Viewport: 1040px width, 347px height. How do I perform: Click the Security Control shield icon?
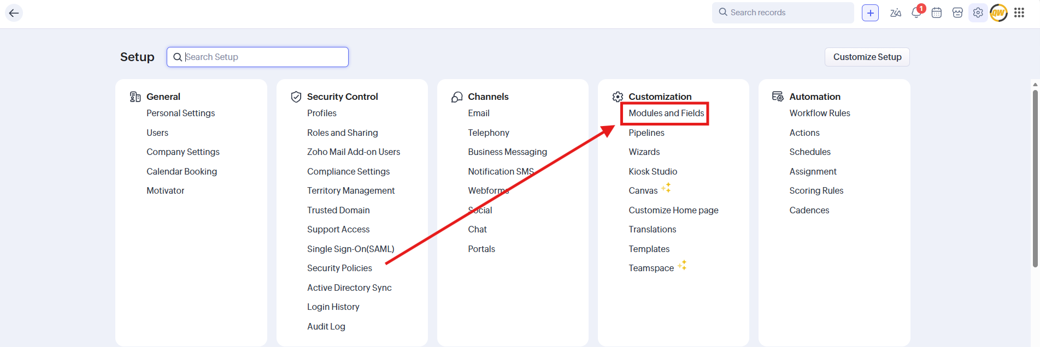click(296, 97)
